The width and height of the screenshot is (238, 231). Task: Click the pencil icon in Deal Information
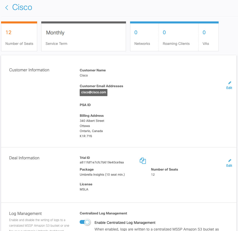coord(230,161)
